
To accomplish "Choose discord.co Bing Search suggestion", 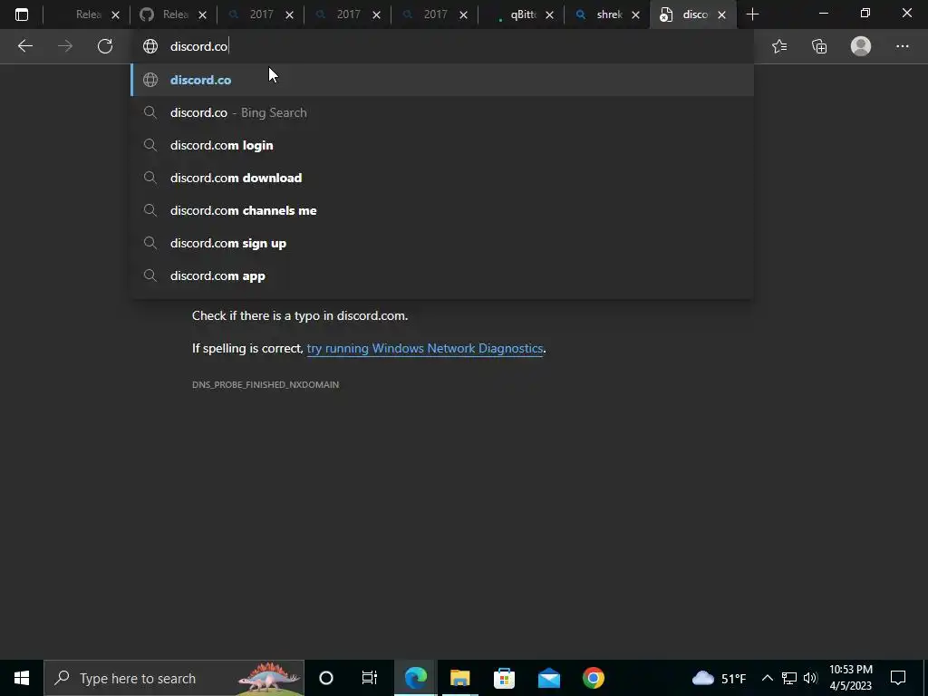I will point(442,112).
